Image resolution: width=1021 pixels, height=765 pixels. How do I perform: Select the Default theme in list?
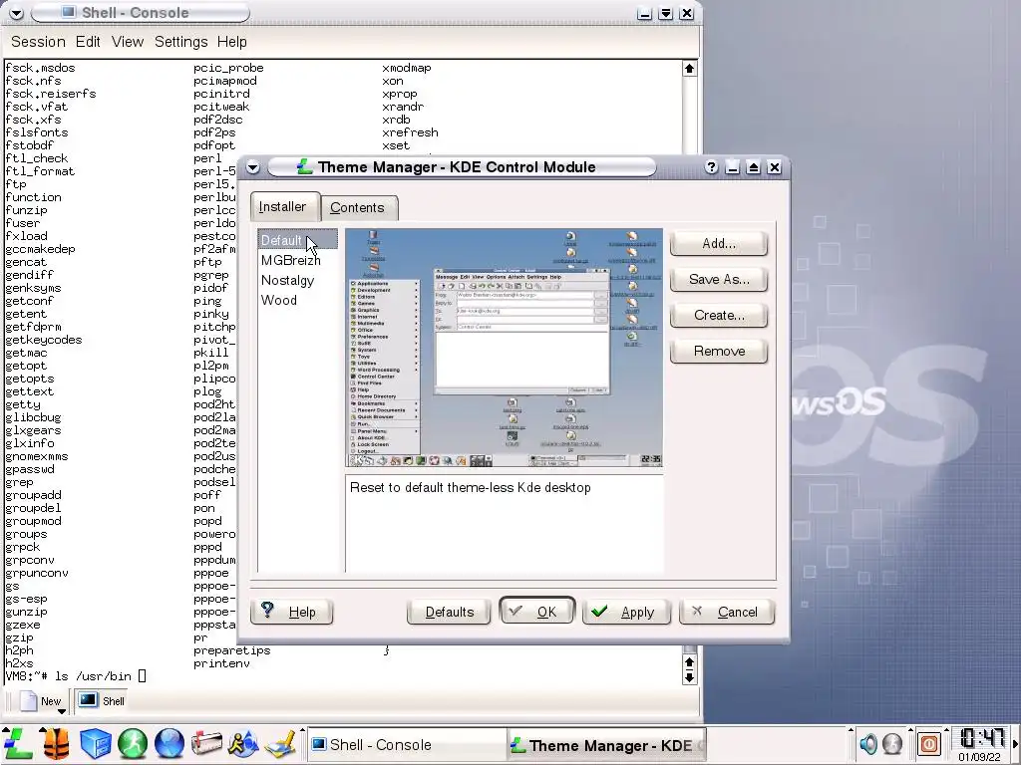pyautogui.click(x=297, y=240)
